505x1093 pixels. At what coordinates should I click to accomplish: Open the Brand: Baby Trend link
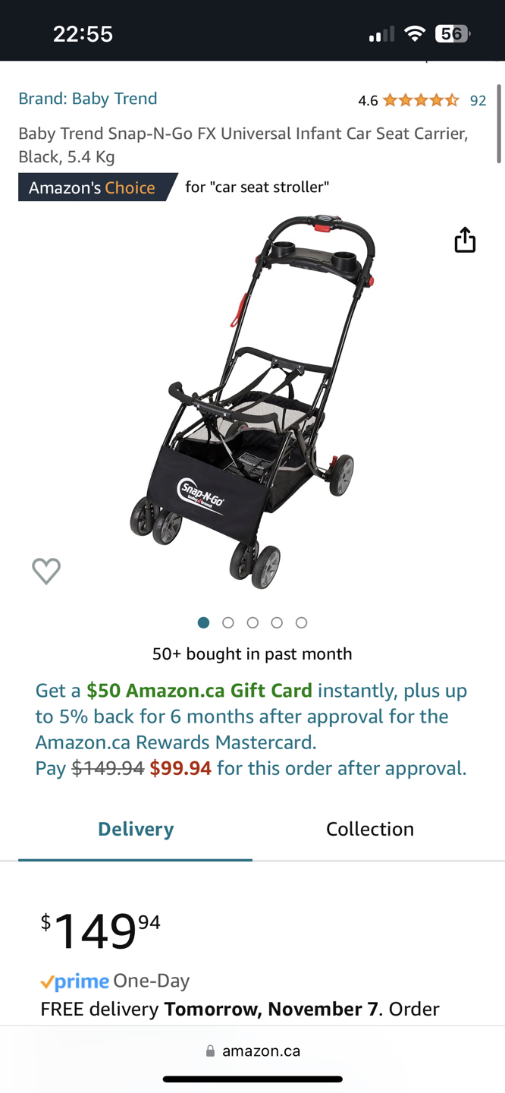pos(88,99)
